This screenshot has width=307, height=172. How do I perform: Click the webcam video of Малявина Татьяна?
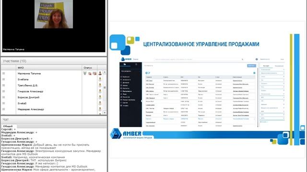point(54,14)
